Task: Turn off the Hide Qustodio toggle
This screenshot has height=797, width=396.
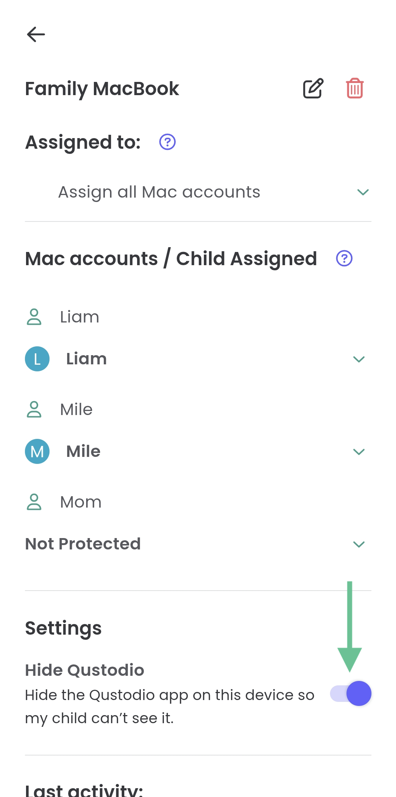Action: pyautogui.click(x=351, y=693)
